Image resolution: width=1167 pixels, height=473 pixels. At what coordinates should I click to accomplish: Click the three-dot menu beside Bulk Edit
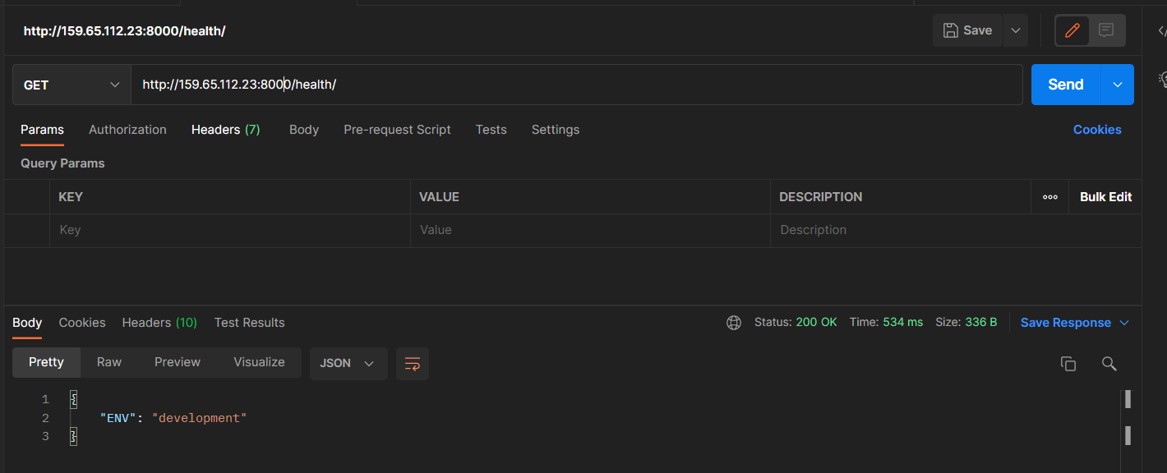(x=1049, y=196)
